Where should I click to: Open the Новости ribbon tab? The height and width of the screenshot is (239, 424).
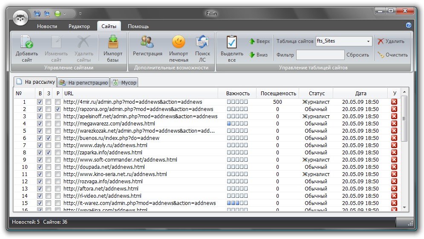[47, 26]
